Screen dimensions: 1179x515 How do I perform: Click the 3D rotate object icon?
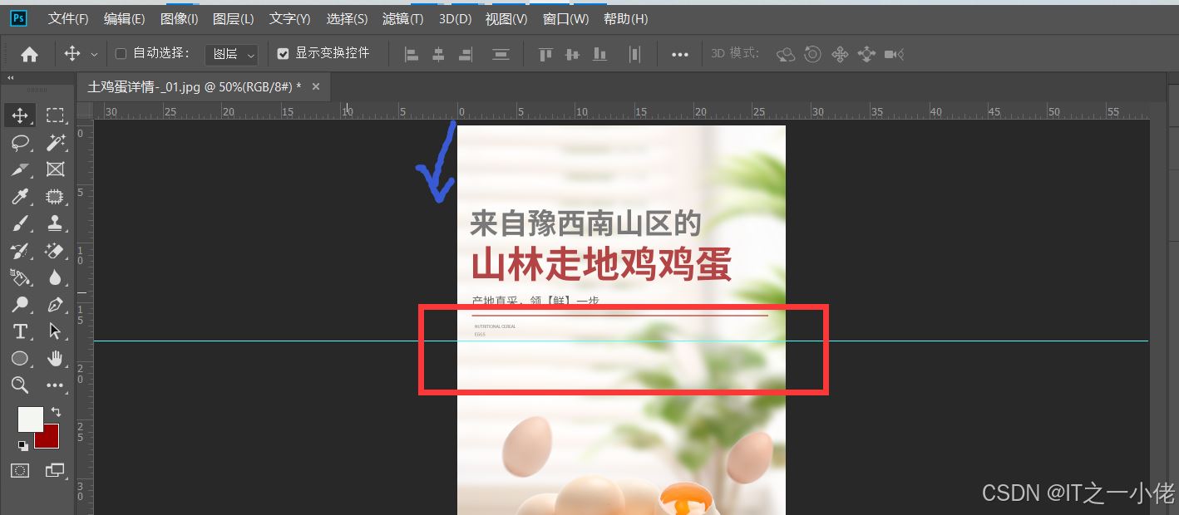786,54
